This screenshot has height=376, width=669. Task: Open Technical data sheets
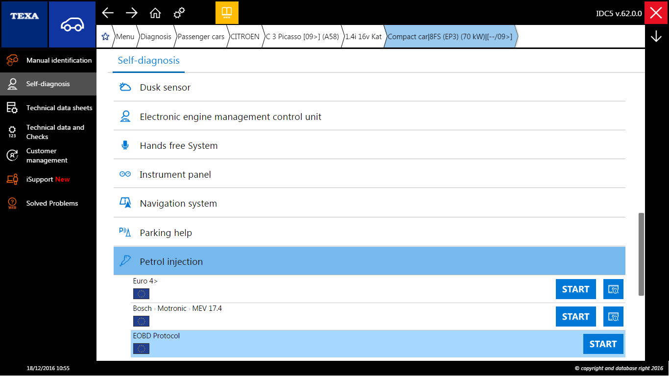click(x=48, y=108)
